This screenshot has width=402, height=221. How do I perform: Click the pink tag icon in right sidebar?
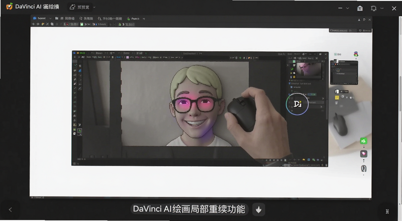(363, 154)
